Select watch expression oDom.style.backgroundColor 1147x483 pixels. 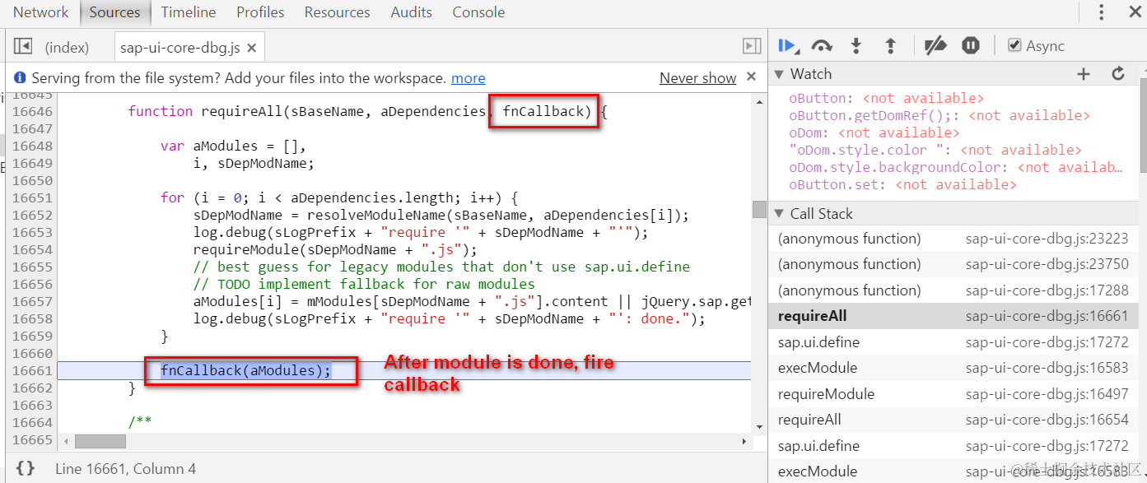(x=956, y=168)
